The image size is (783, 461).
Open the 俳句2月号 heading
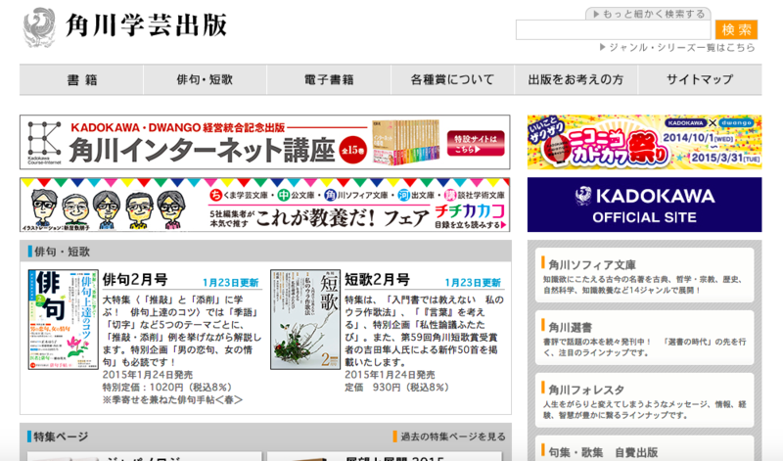135,280
